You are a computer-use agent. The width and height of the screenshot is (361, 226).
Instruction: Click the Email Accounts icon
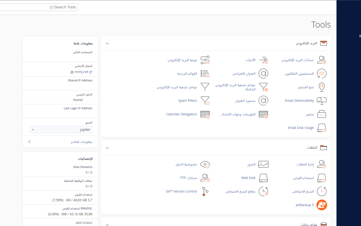point(322,60)
